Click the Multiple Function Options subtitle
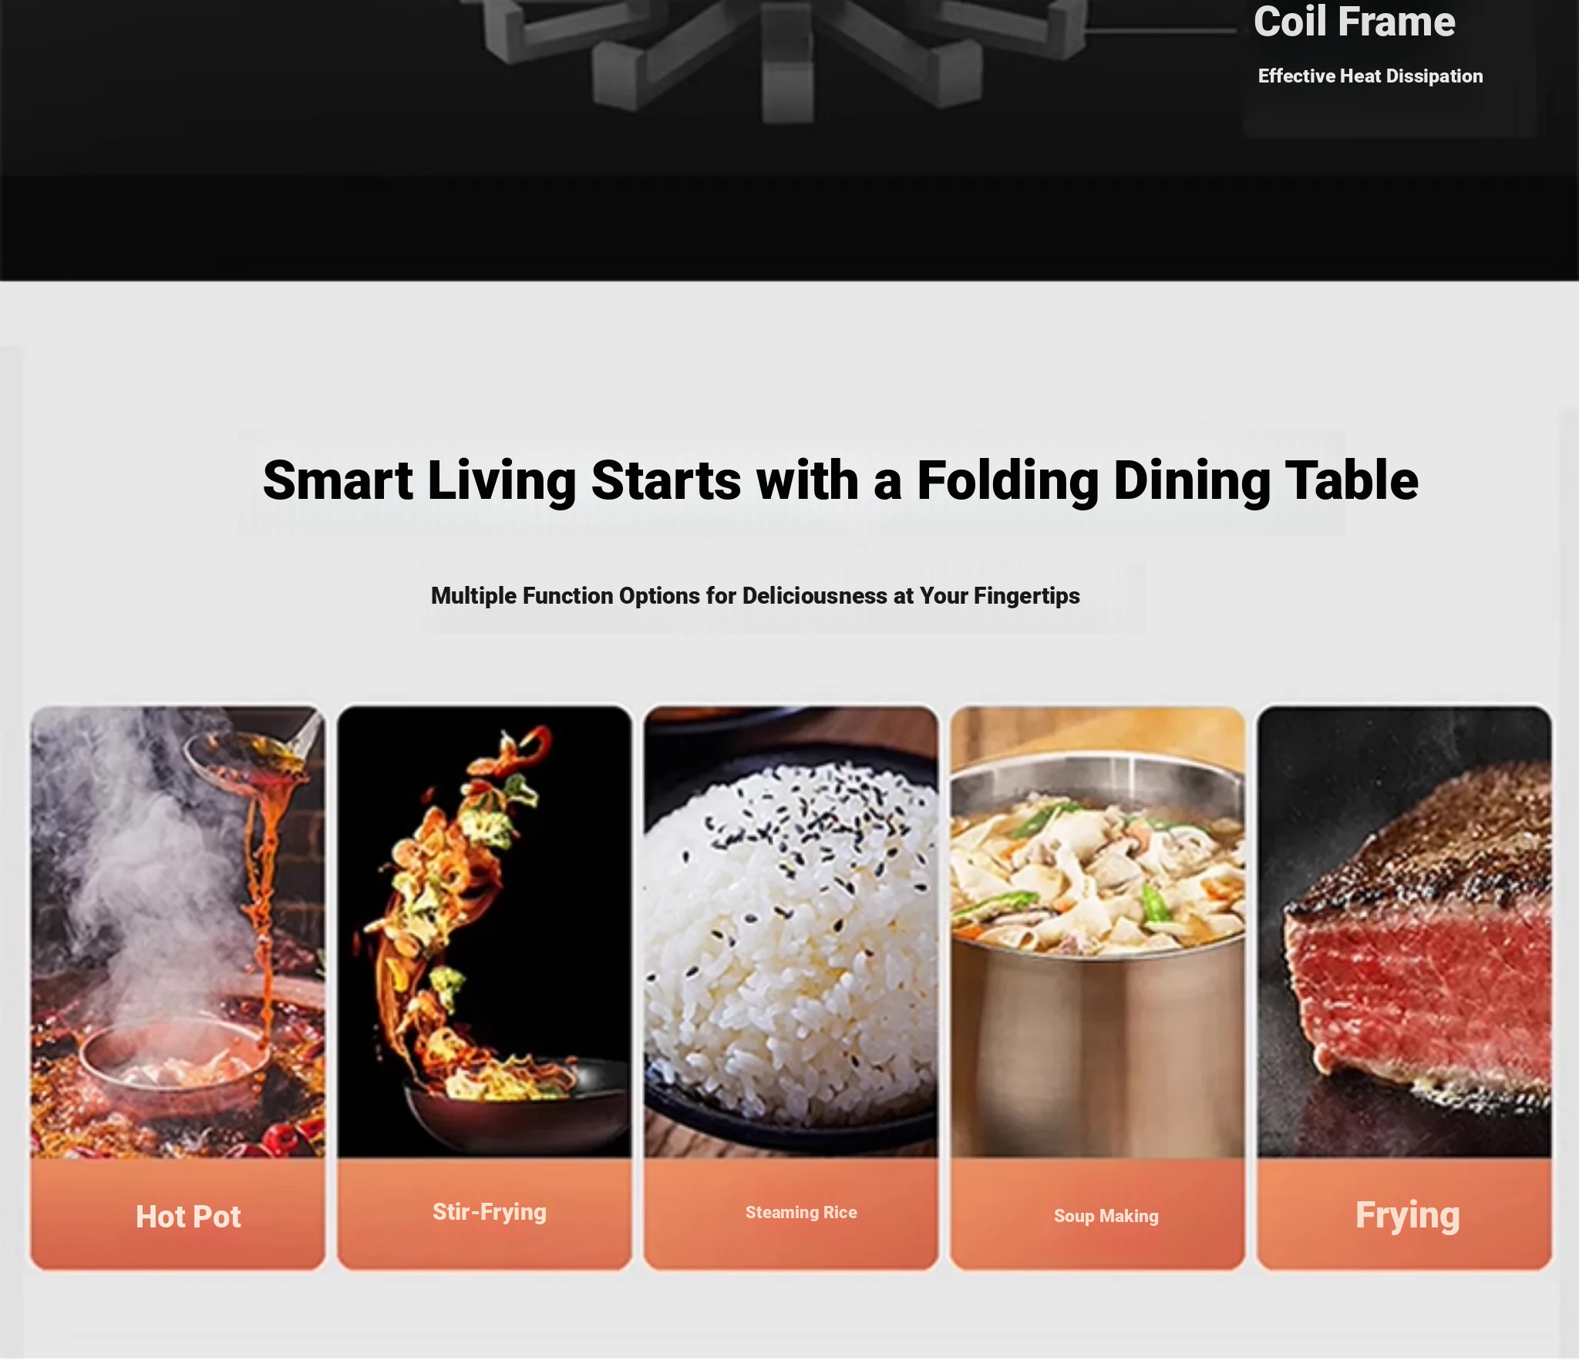The height and width of the screenshot is (1367, 1579). click(x=755, y=596)
